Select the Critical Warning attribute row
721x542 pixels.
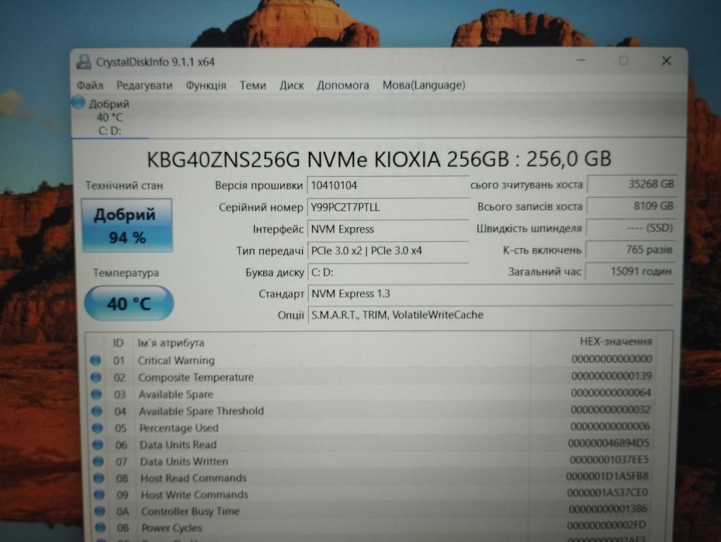372,360
